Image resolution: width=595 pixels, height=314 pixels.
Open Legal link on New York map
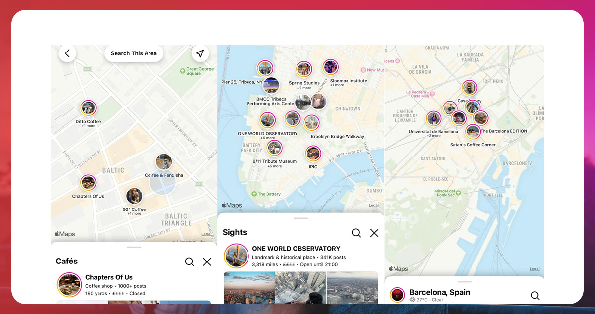(374, 205)
